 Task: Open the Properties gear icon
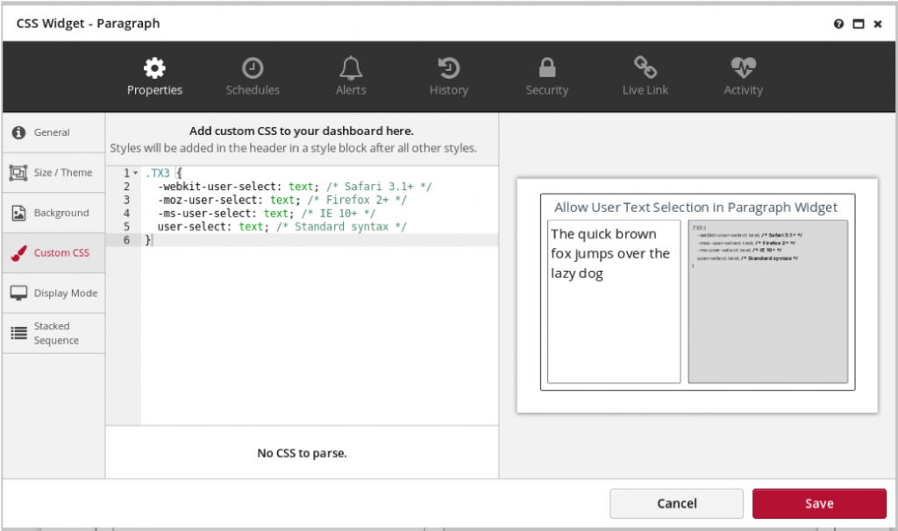pos(154,68)
